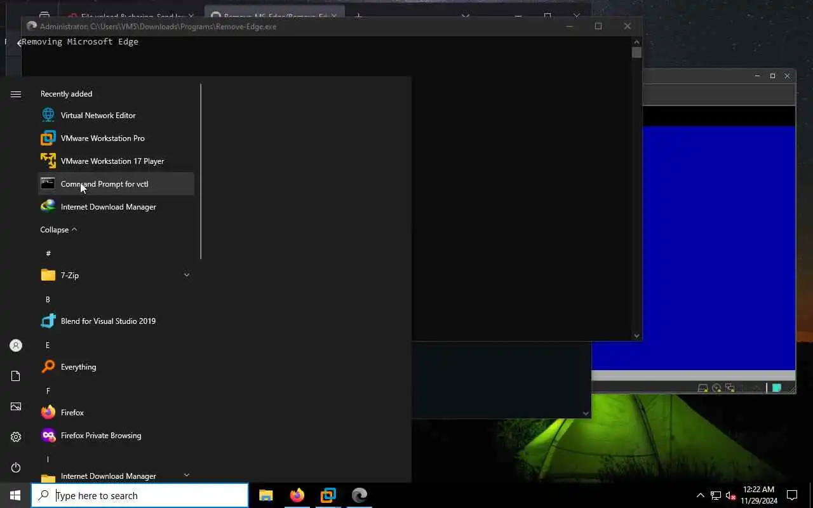
Task: Switch to the 'File upload & sharing' Firefox tab
Action: [132, 17]
